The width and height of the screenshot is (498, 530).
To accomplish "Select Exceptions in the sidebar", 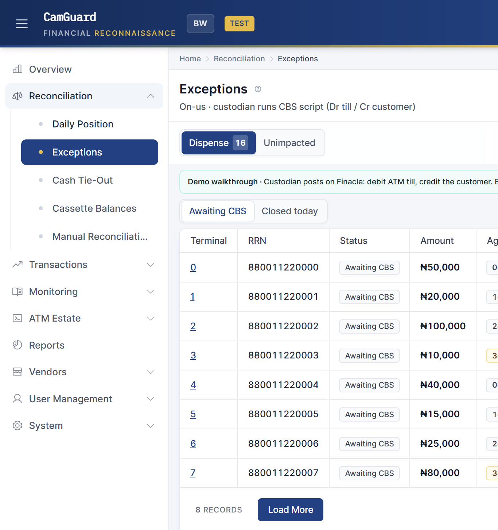I will 90,152.
